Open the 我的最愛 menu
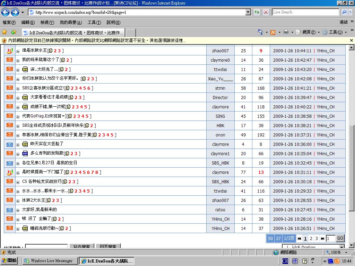 point(70,23)
